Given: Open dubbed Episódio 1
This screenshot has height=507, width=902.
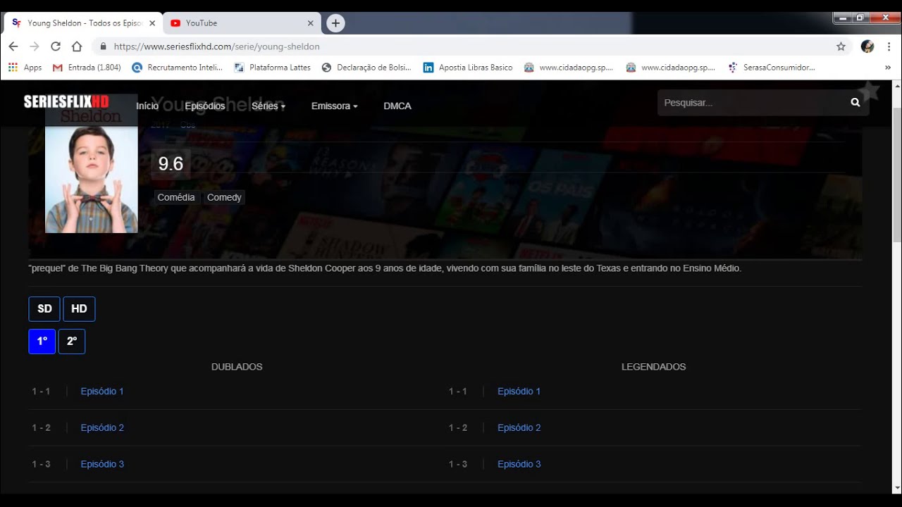Looking at the screenshot, I should (102, 392).
